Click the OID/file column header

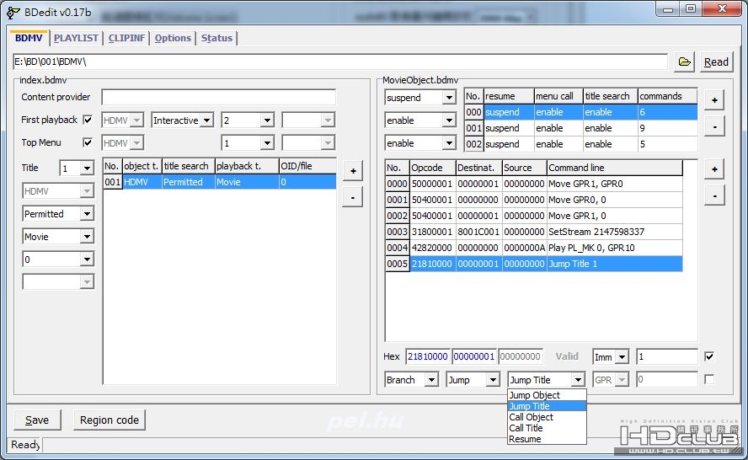pyautogui.click(x=307, y=166)
